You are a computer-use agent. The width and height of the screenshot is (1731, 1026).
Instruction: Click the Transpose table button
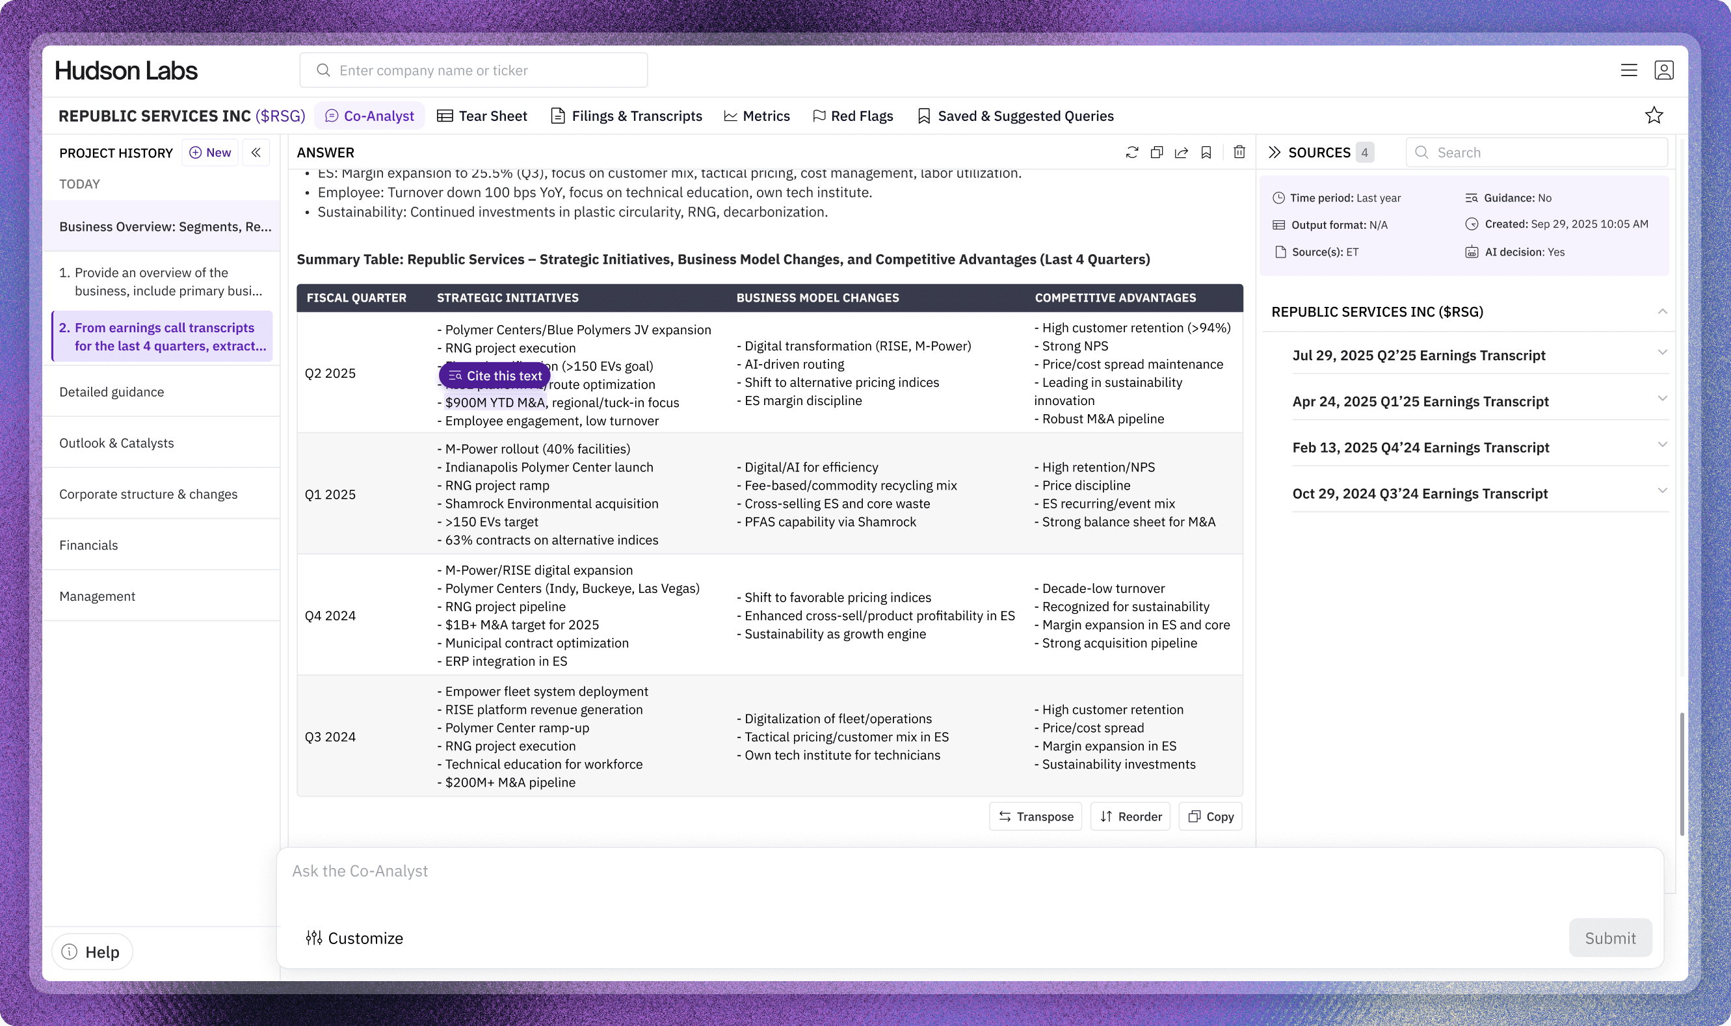[1036, 817]
